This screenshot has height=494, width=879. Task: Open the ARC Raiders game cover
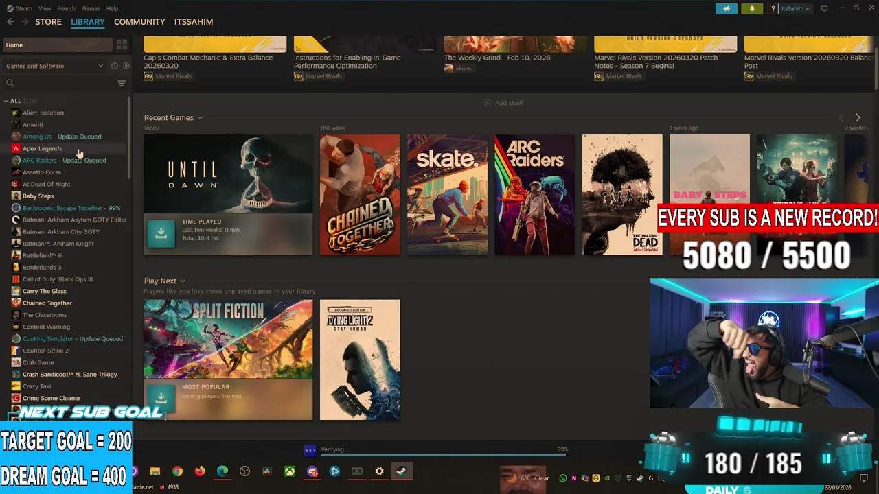[x=534, y=195]
